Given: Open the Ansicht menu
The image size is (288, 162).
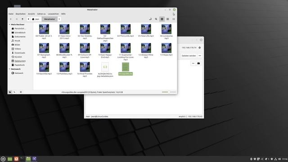Looking at the screenshot, I should pos(31,14).
